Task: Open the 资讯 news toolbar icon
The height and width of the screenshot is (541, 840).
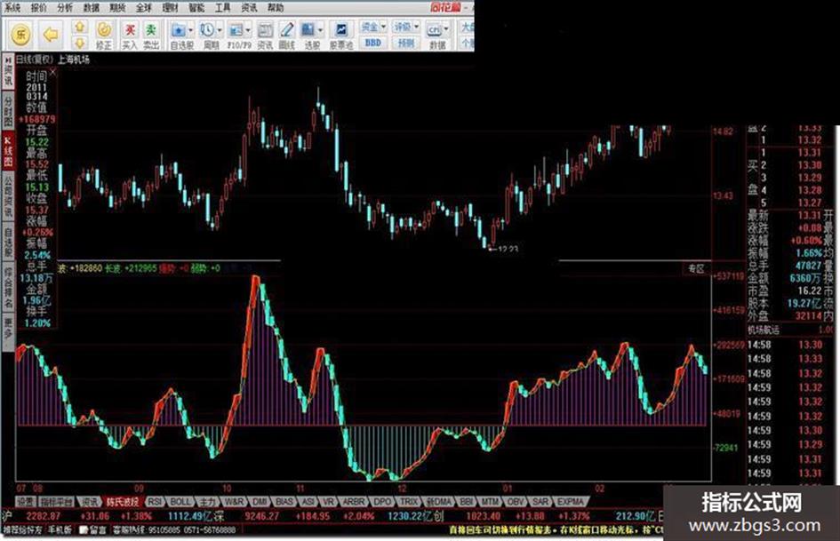Action: [x=265, y=36]
